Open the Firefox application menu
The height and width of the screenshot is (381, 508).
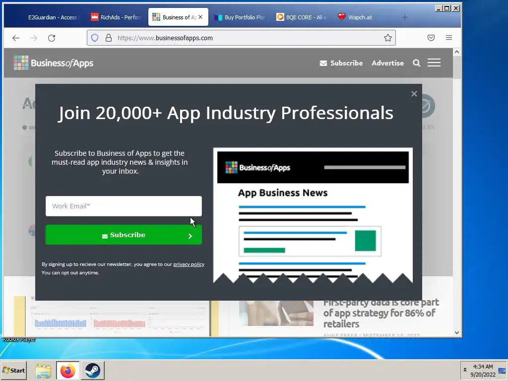click(448, 38)
